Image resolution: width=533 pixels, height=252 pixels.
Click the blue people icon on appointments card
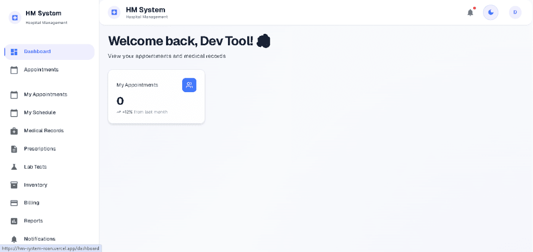point(189,85)
